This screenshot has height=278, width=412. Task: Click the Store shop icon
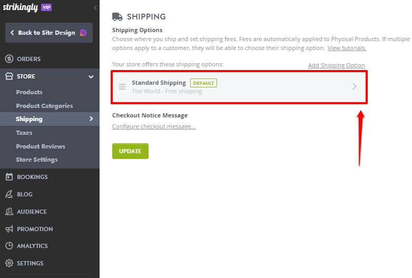click(9, 76)
